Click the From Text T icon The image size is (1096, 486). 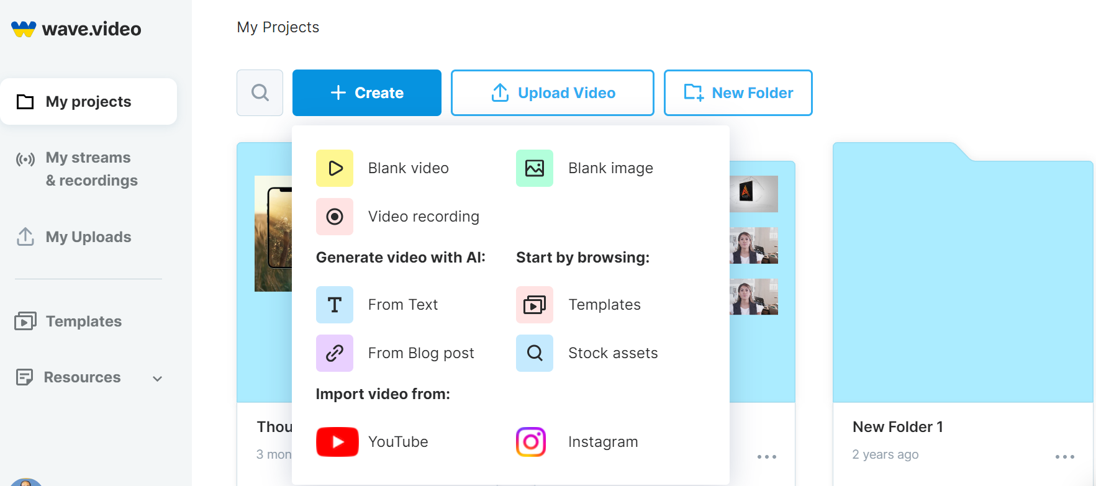(335, 305)
